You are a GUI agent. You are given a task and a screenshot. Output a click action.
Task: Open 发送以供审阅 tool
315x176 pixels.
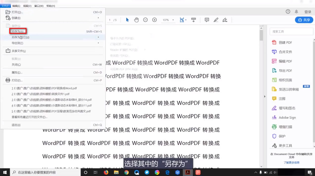click(285, 89)
